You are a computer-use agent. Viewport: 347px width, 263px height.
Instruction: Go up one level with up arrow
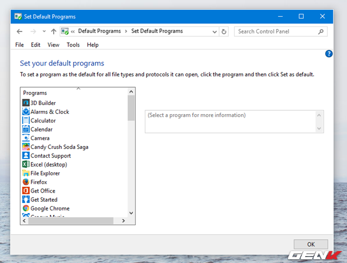pos(54,31)
